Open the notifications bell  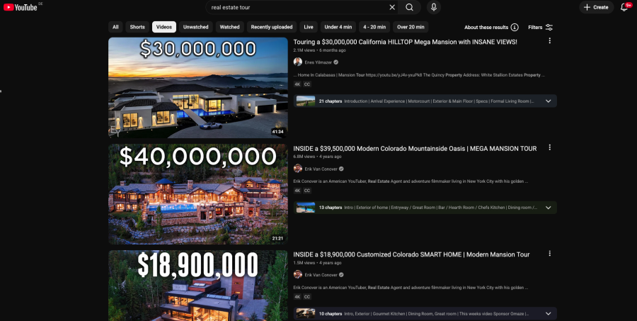pyautogui.click(x=624, y=7)
